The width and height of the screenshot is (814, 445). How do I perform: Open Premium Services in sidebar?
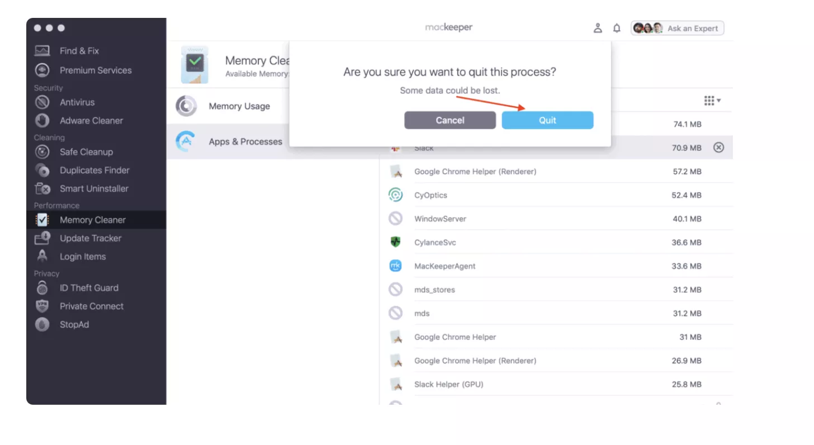[95, 70]
